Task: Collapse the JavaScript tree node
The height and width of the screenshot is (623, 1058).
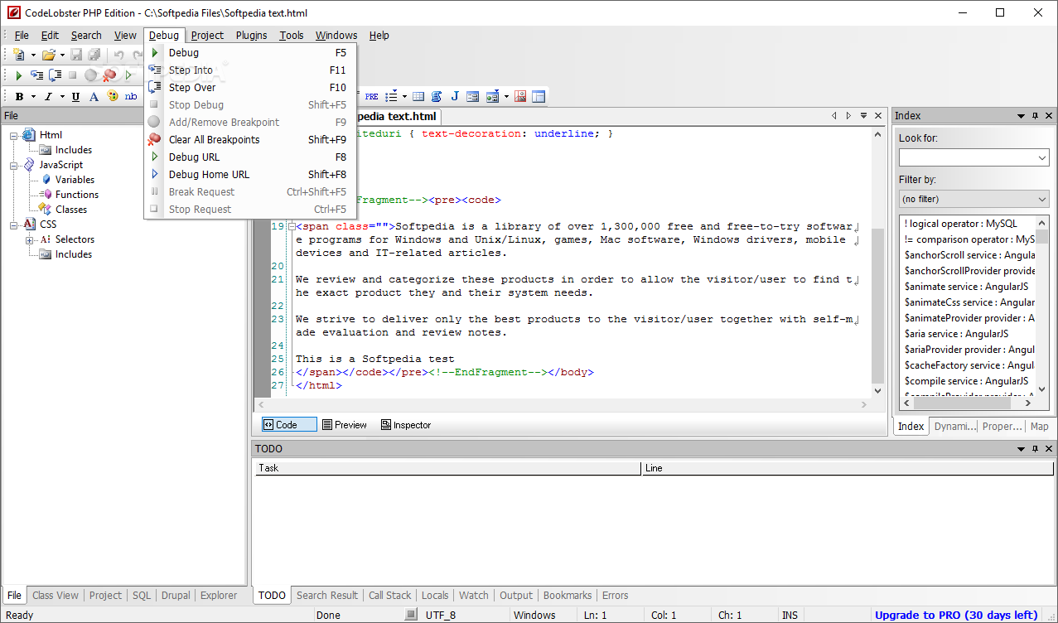Action: [14, 165]
